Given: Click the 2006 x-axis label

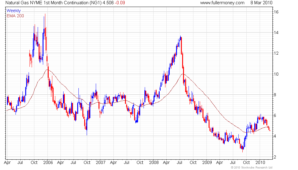Looking at the screenshot, I should click(48, 162).
